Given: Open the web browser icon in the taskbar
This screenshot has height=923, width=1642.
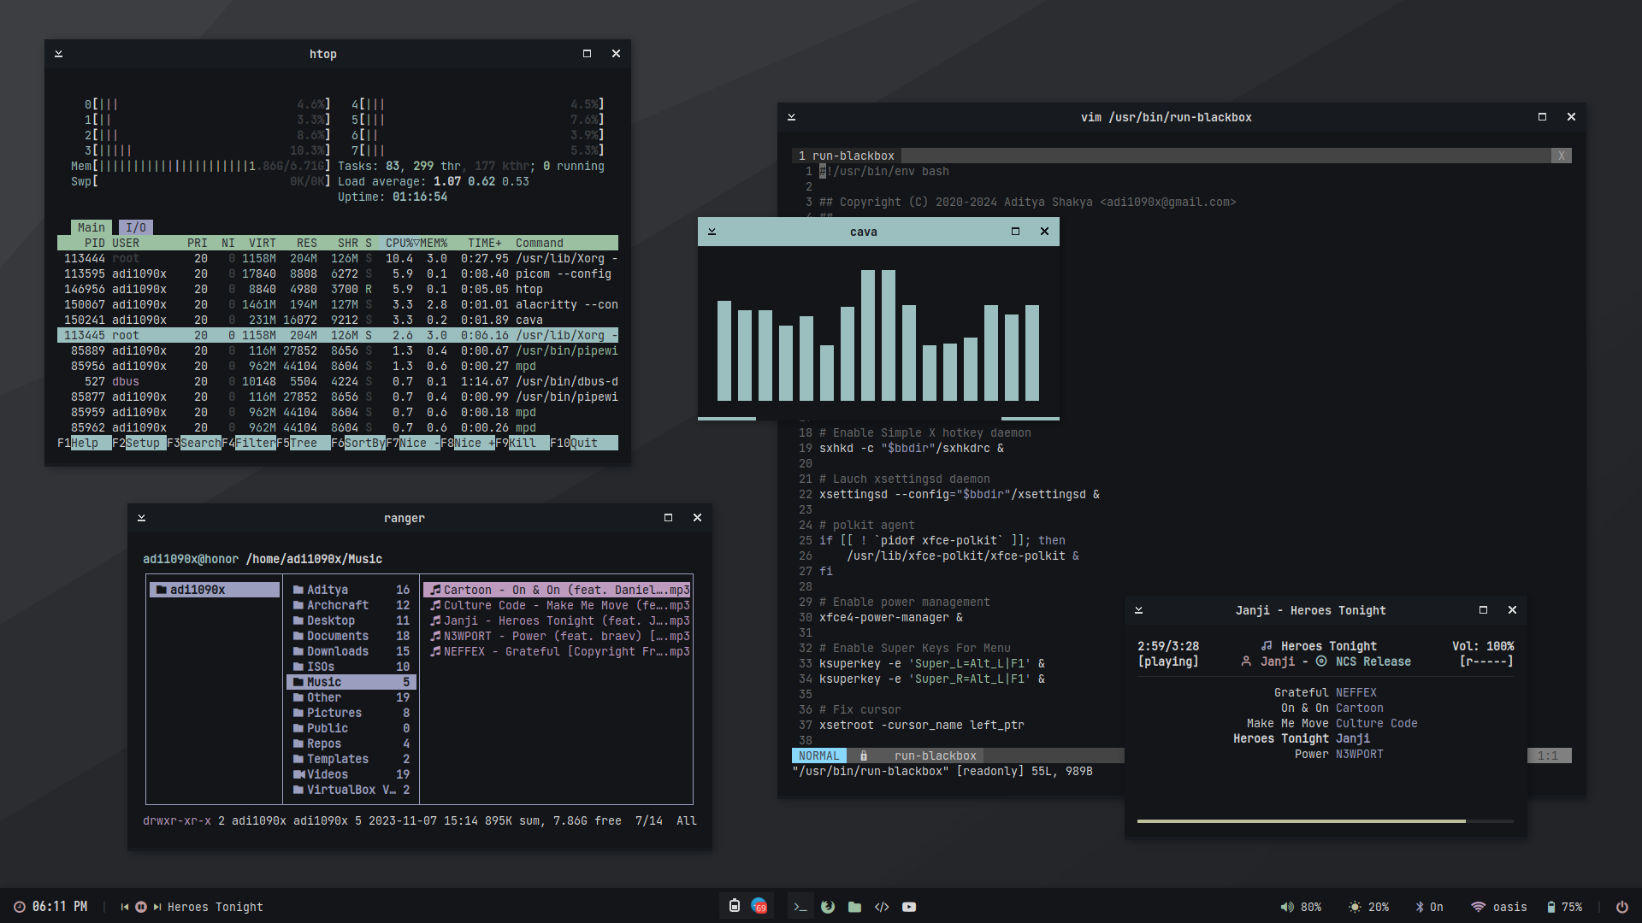Looking at the screenshot, I should [827, 907].
